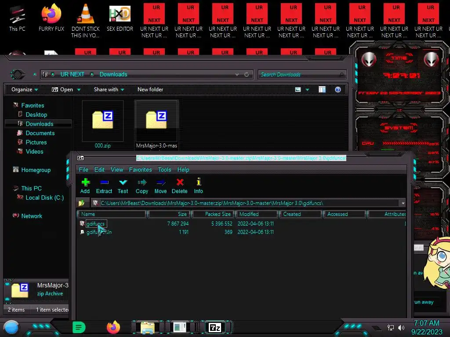Expand the 7-Zip address path dropdown

[403, 203]
